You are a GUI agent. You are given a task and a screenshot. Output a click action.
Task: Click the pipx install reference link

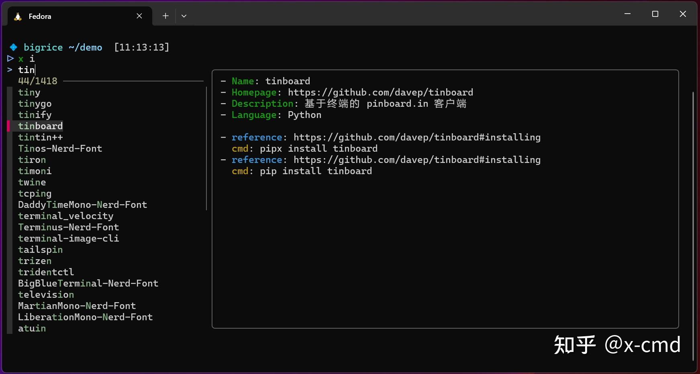417,137
